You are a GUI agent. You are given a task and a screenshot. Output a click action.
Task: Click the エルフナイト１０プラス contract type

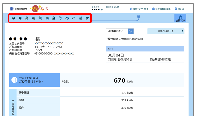(48, 47)
